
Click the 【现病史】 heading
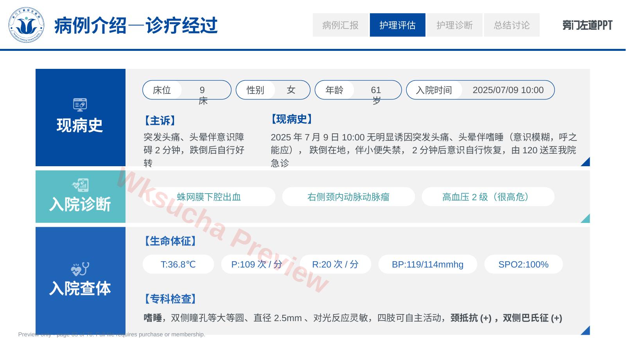292,119
